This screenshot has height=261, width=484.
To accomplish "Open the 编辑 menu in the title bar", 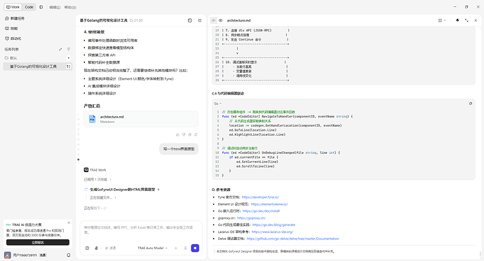I will 55,7.
